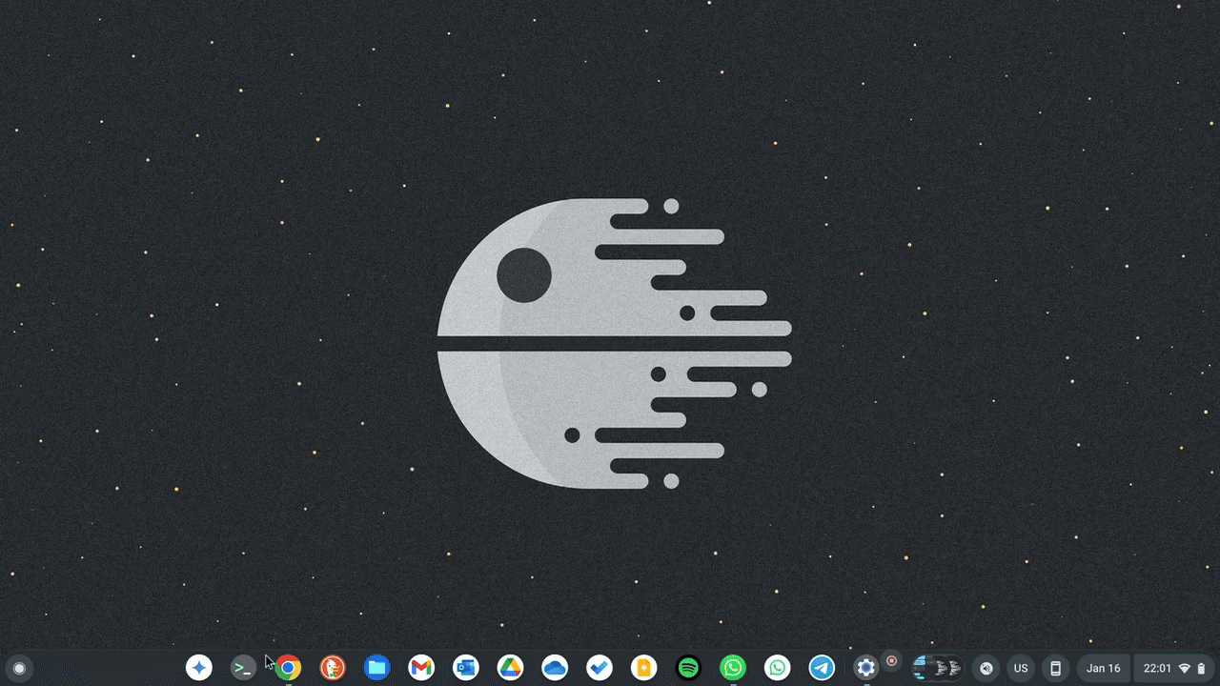Viewport: 1220px width, 686px height.
Task: Launch the DuckDuckGo browser icon
Action: [333, 668]
